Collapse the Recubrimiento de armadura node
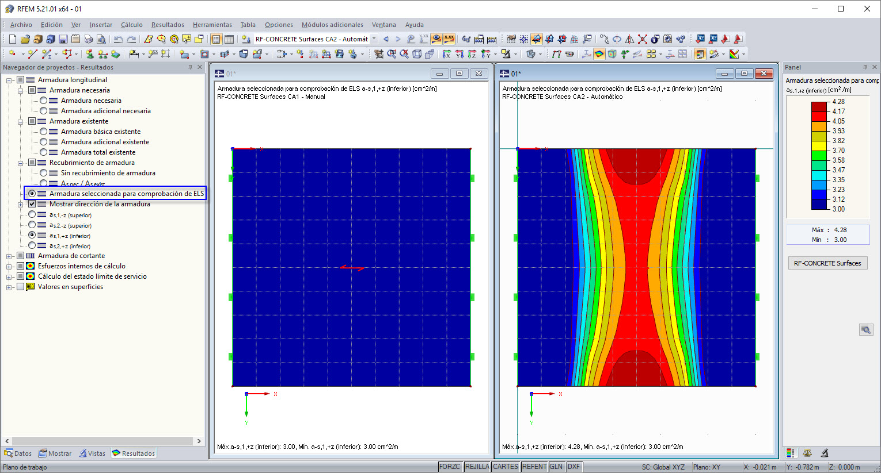The height and width of the screenshot is (473, 881). (x=20, y=163)
